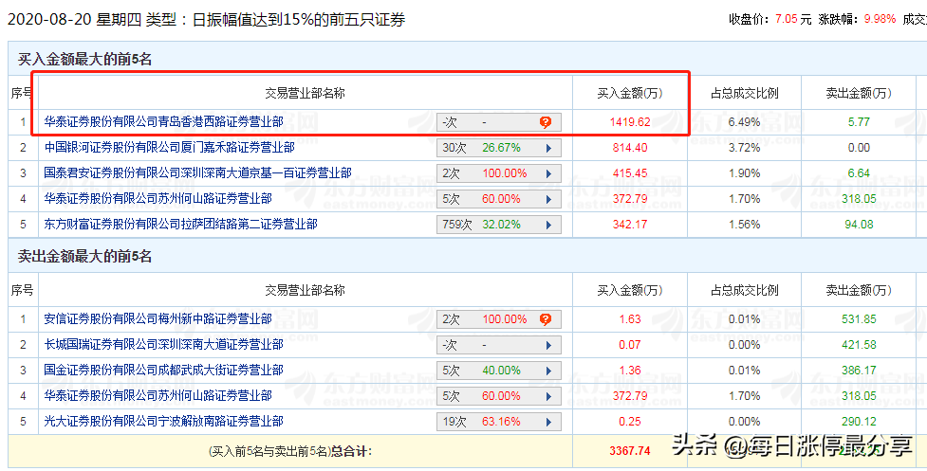Open 国泰君安深圳深南大道京基一百 link
927x471 pixels.
197,172
